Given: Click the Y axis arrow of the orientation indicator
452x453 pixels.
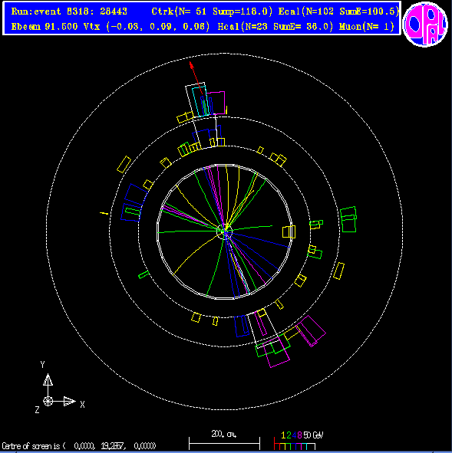Looking at the screenshot, I should [48, 379].
